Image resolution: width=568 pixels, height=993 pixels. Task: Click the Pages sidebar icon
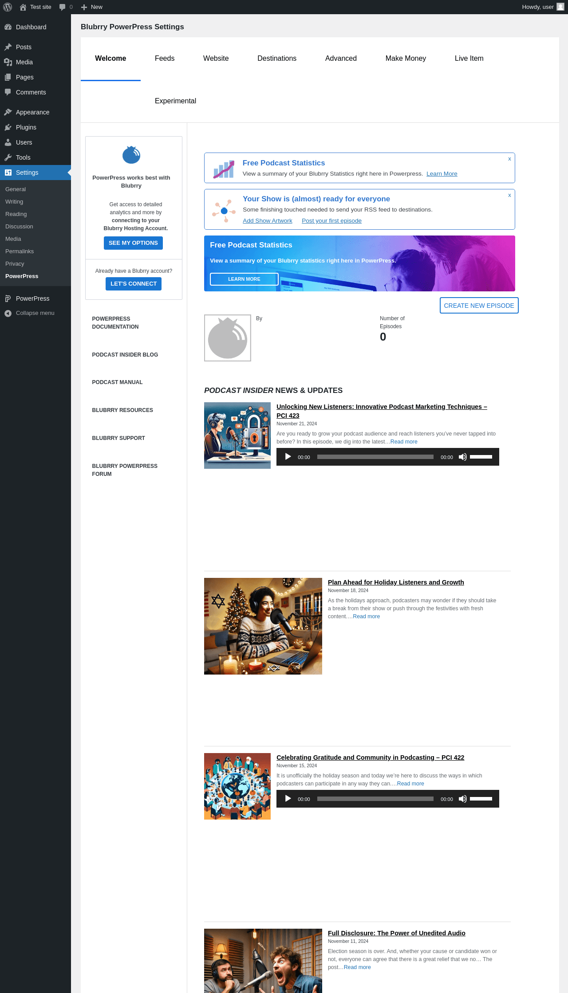click(x=8, y=77)
